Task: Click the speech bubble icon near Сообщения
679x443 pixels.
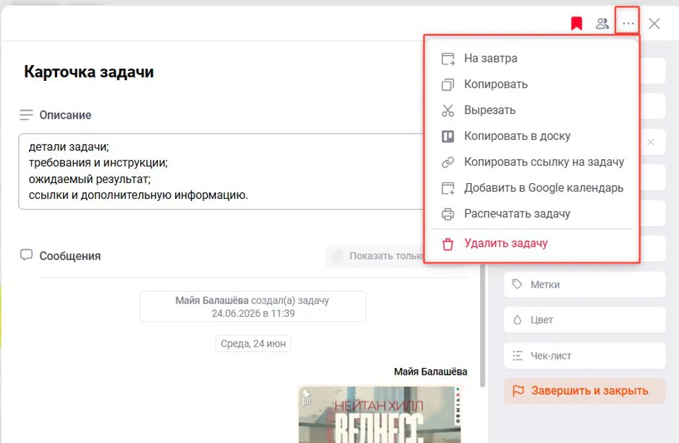Action: point(27,255)
